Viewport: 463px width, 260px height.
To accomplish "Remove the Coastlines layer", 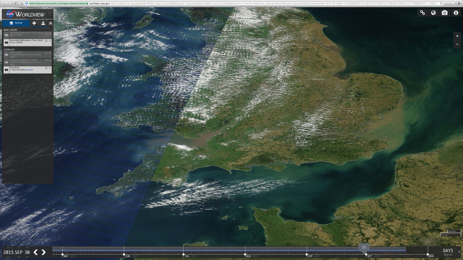I will 50,68.
